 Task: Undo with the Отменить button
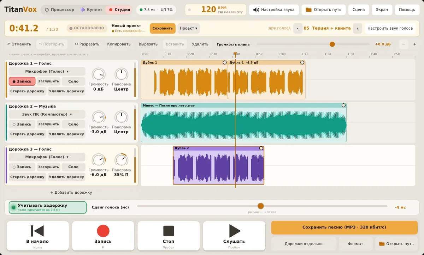(19, 44)
